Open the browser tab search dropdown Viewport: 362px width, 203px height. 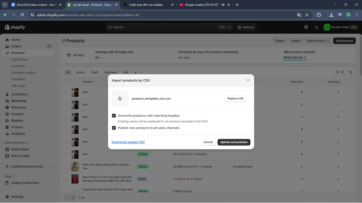point(5,5)
